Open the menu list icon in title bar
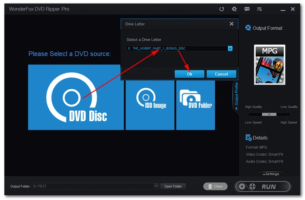Viewport: 305px width, 200px height. [x=259, y=9]
